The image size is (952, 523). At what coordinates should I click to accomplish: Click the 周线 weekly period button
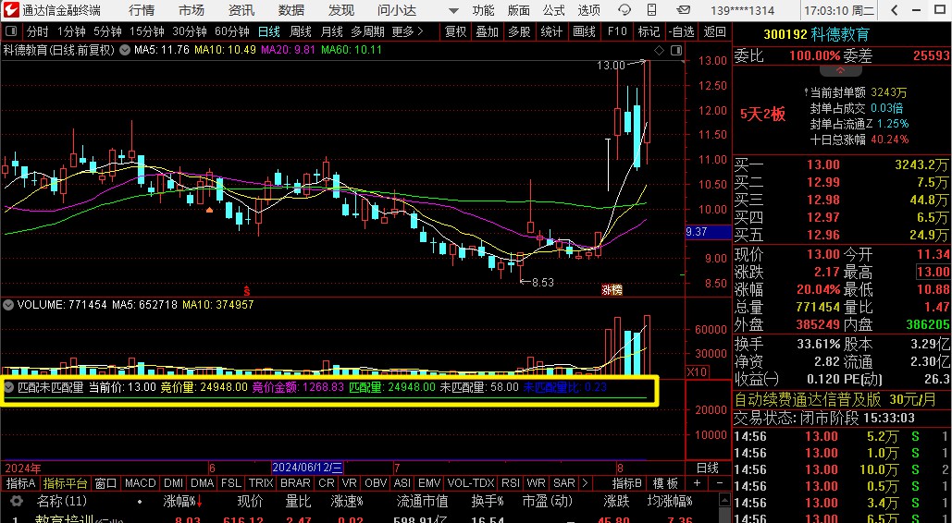pyautogui.click(x=301, y=31)
